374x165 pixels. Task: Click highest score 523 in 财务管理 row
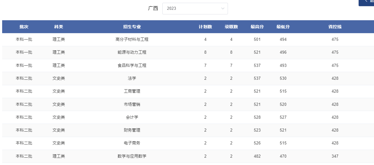click(257, 130)
